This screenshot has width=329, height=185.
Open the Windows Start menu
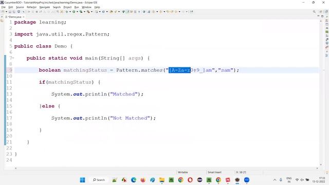[82, 180]
